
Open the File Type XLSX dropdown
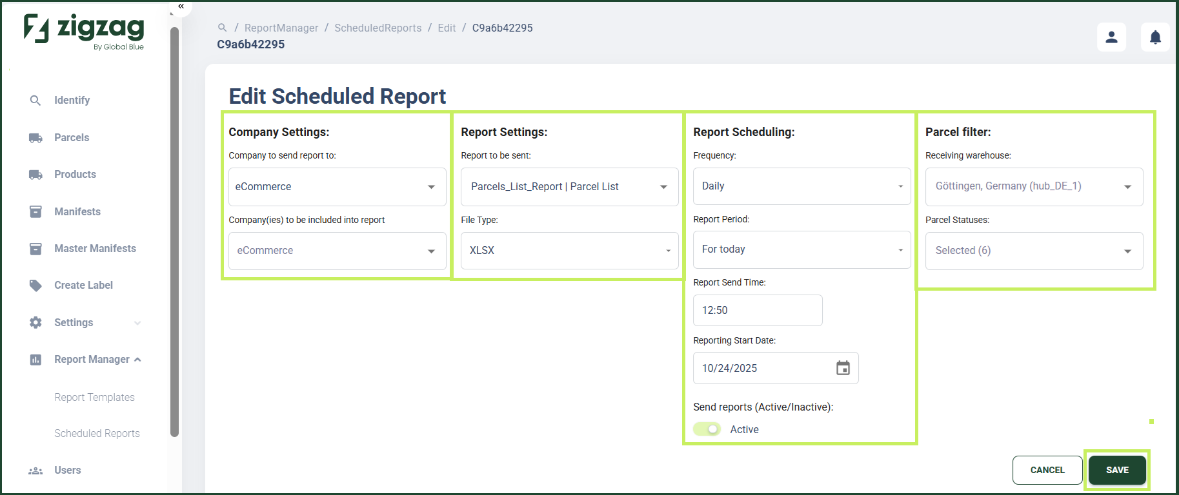pos(570,251)
